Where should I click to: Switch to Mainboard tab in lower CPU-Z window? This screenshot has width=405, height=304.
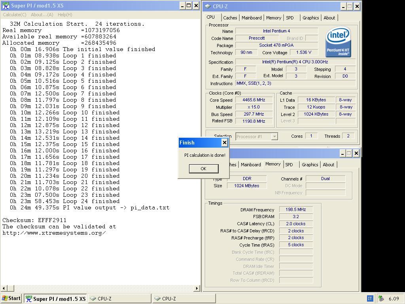point(251,165)
